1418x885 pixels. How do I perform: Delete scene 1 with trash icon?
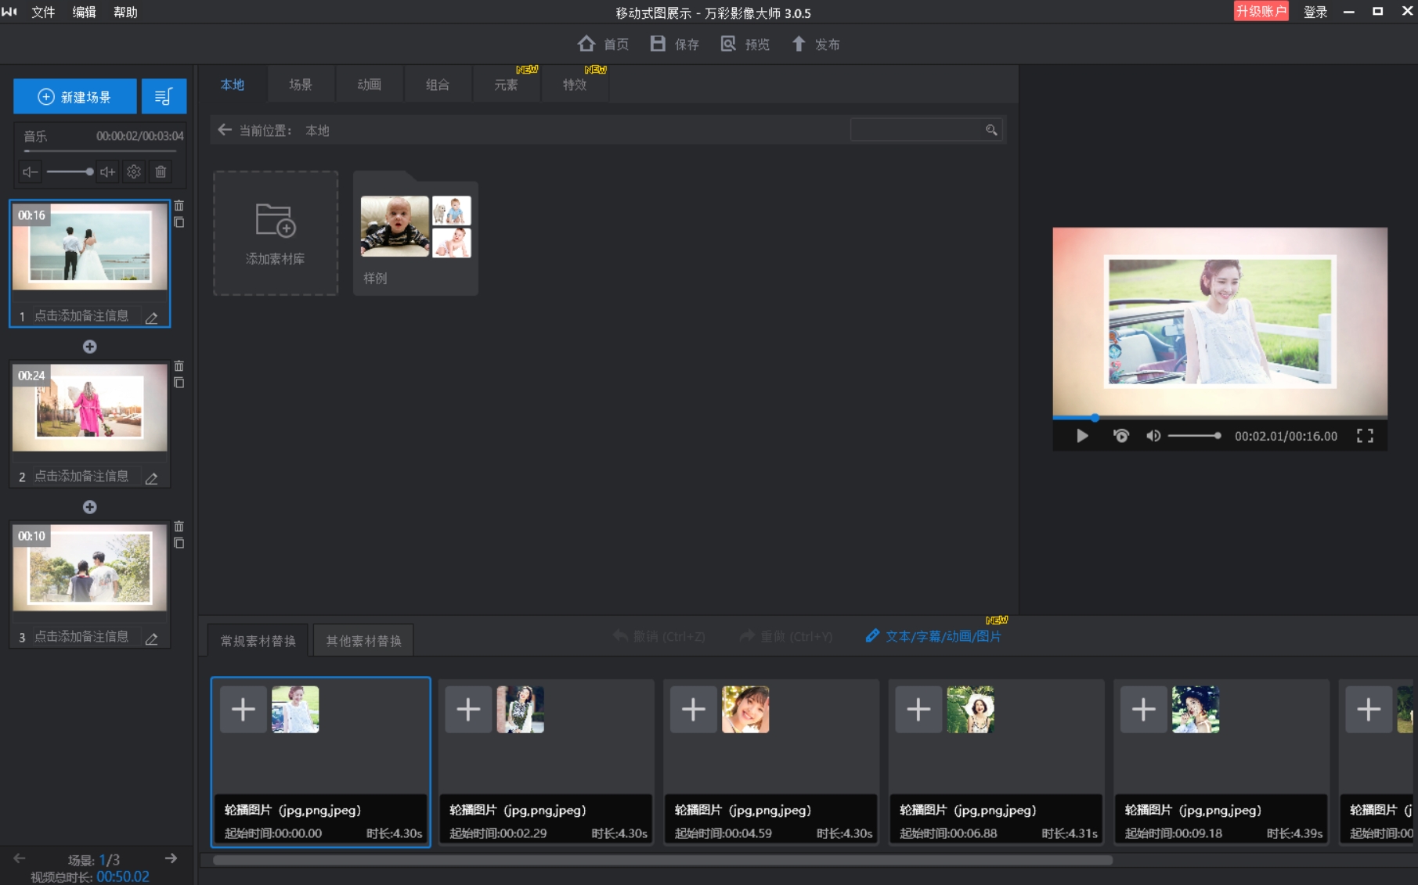pyautogui.click(x=179, y=206)
